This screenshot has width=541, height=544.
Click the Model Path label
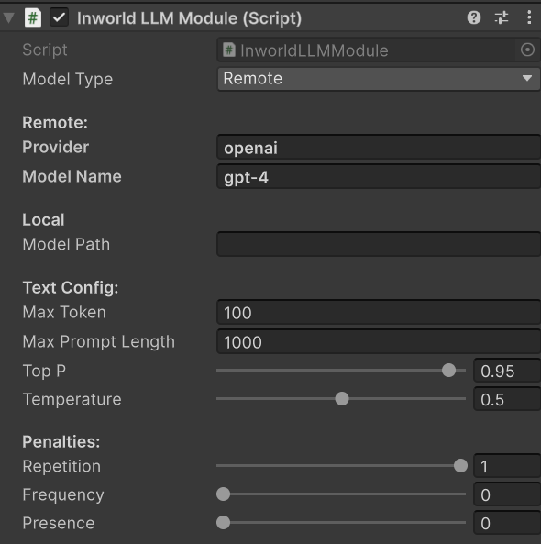66,244
